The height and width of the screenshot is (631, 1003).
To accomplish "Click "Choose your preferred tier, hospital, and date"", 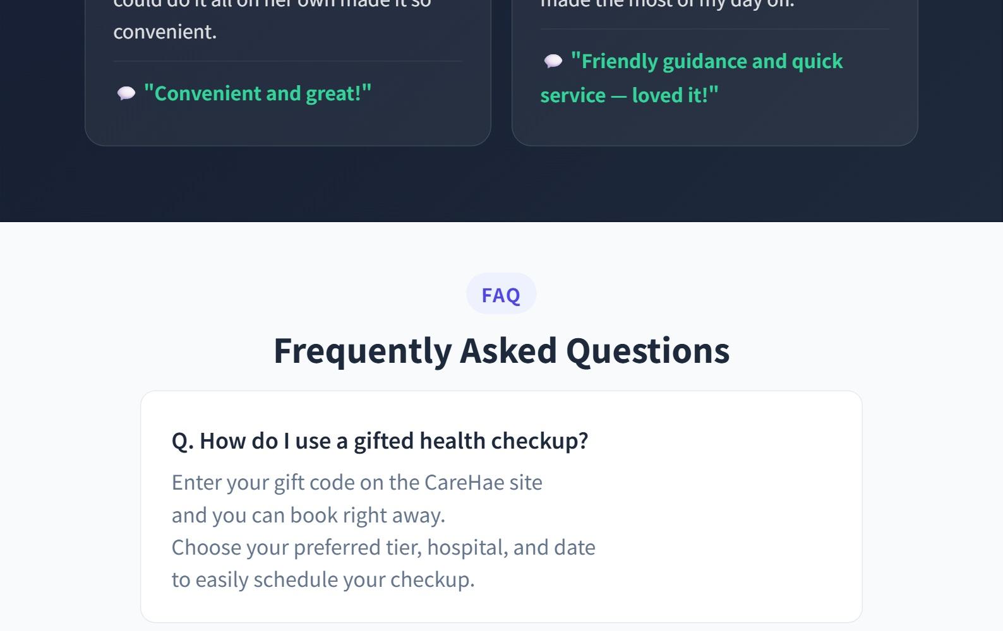I will 383,547.
